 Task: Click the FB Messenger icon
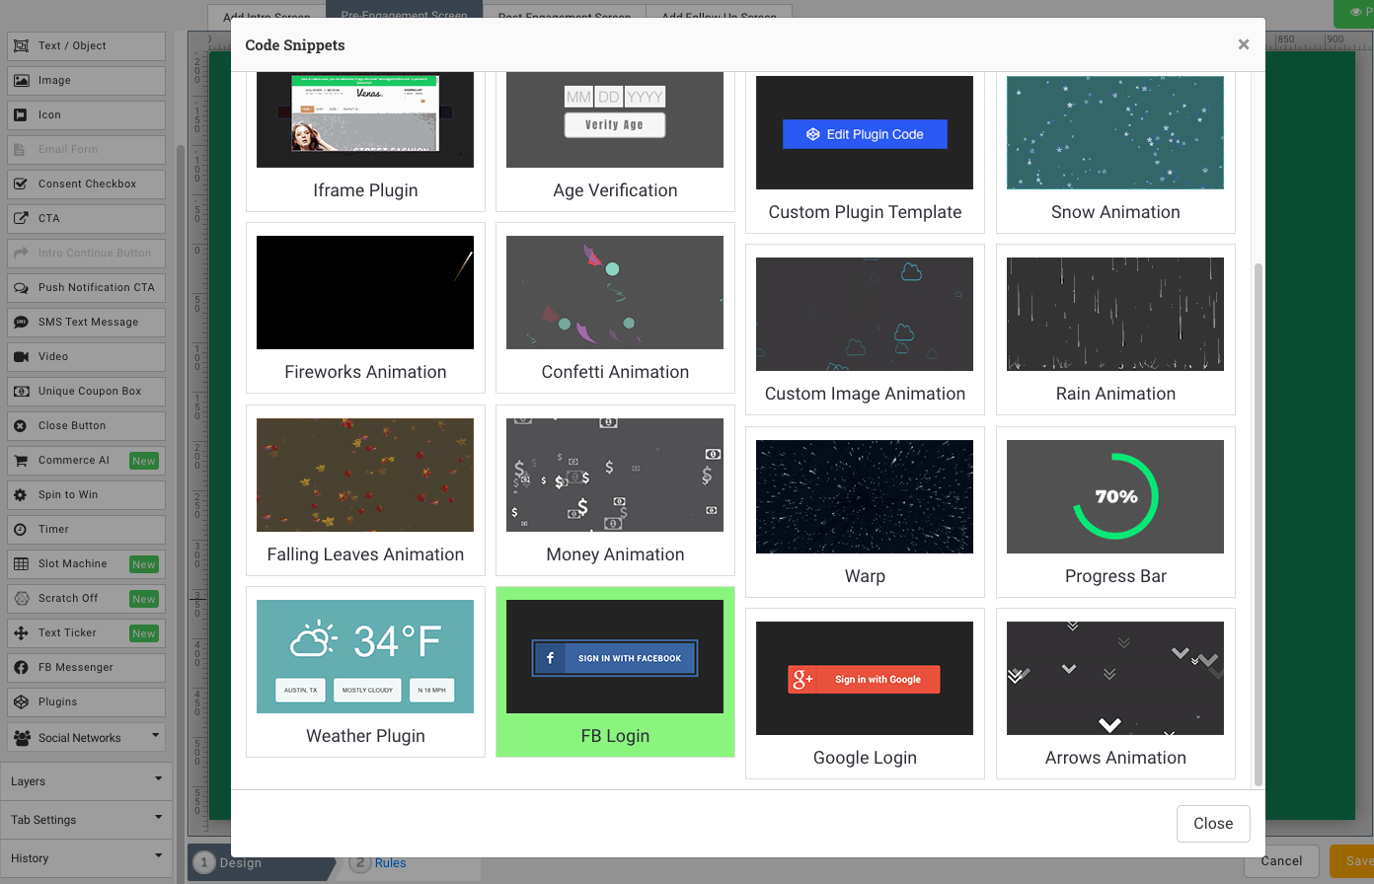[x=20, y=667]
